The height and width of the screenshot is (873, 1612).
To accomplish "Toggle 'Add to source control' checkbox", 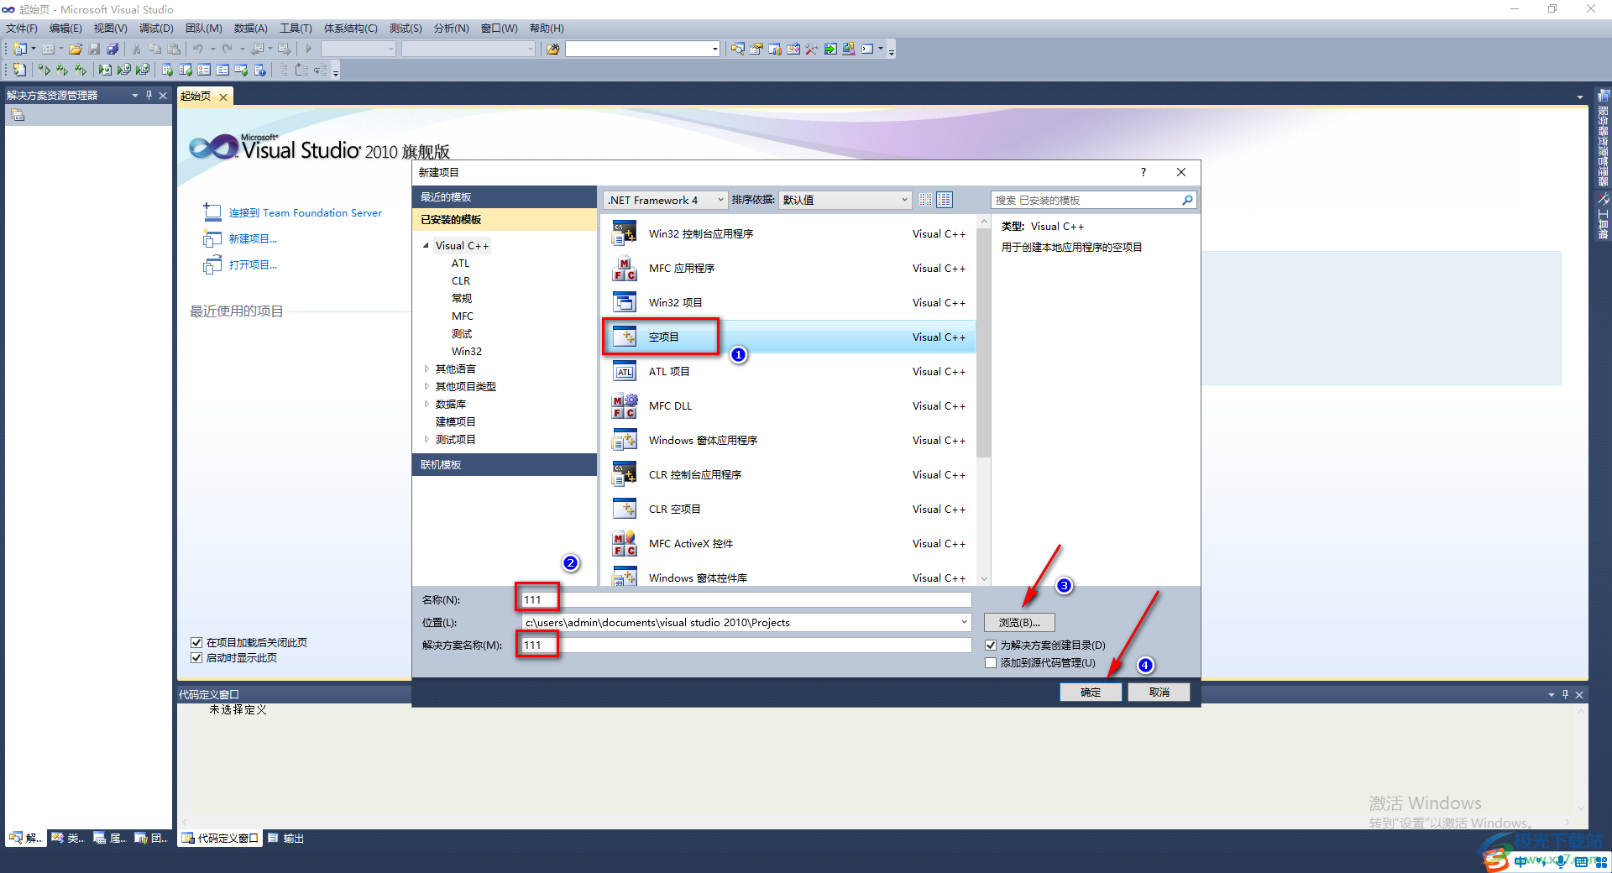I will 991,662.
